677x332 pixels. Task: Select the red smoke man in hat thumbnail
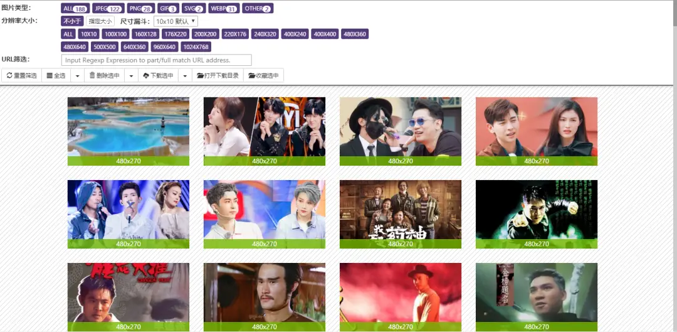tap(400, 297)
